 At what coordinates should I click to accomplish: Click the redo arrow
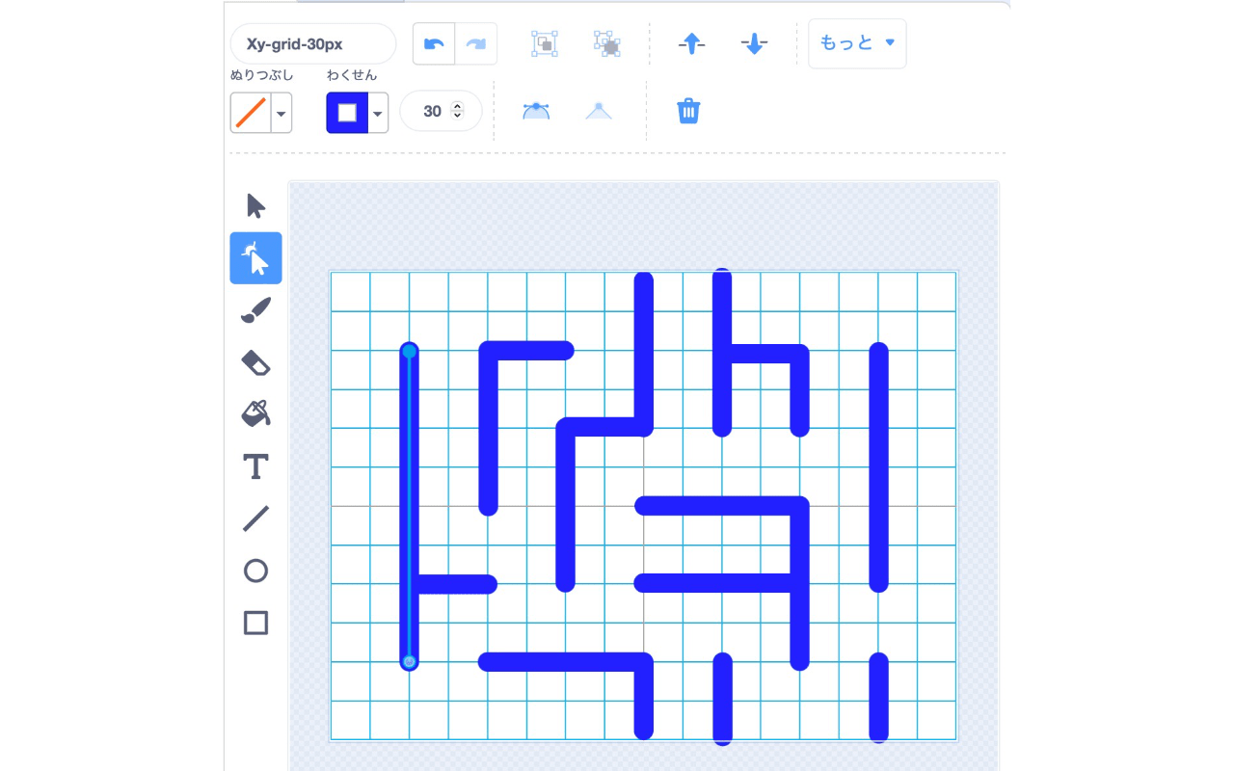pos(476,43)
